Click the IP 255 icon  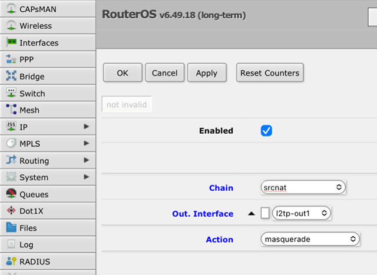11,126
